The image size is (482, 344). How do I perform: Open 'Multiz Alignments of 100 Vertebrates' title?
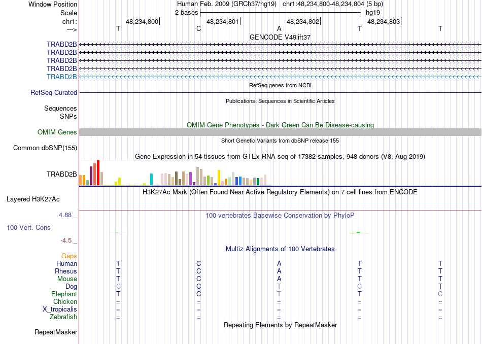[280, 249]
